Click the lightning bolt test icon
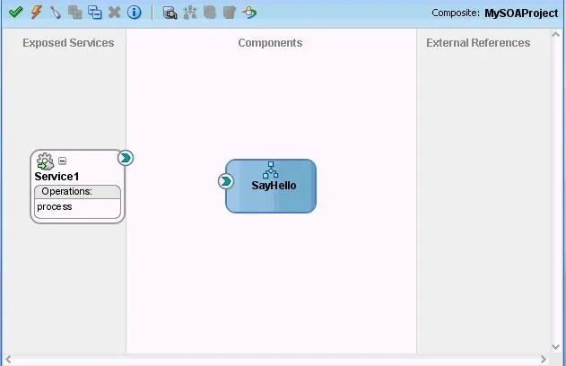 [36, 13]
